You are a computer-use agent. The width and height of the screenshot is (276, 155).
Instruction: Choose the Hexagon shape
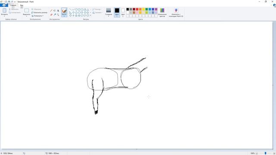point(79,12)
